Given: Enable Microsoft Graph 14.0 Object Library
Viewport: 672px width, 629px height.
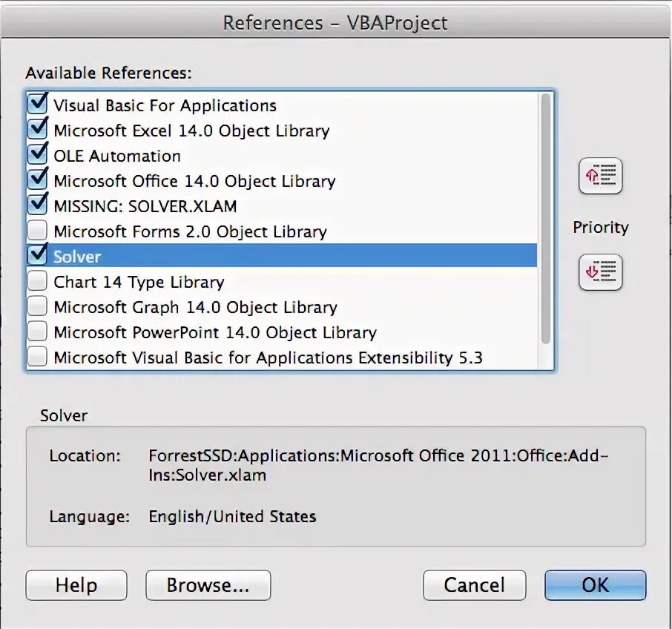Looking at the screenshot, I should tap(37, 307).
